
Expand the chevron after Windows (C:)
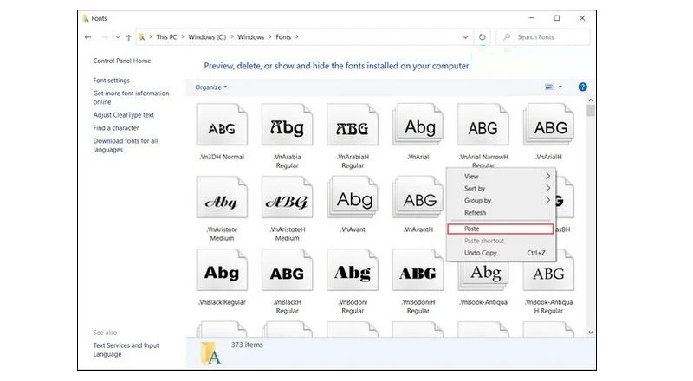(231, 36)
